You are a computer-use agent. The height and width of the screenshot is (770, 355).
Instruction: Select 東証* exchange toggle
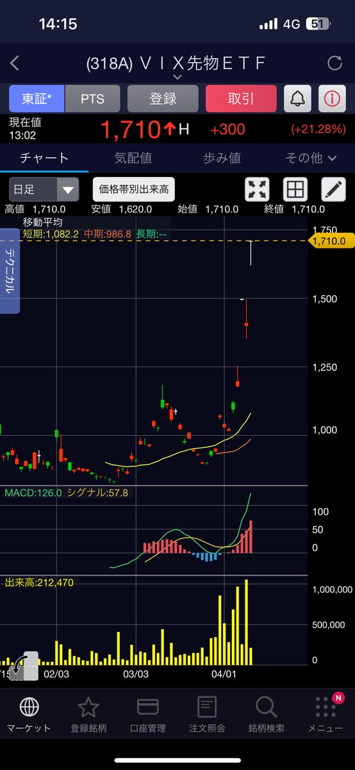37,99
